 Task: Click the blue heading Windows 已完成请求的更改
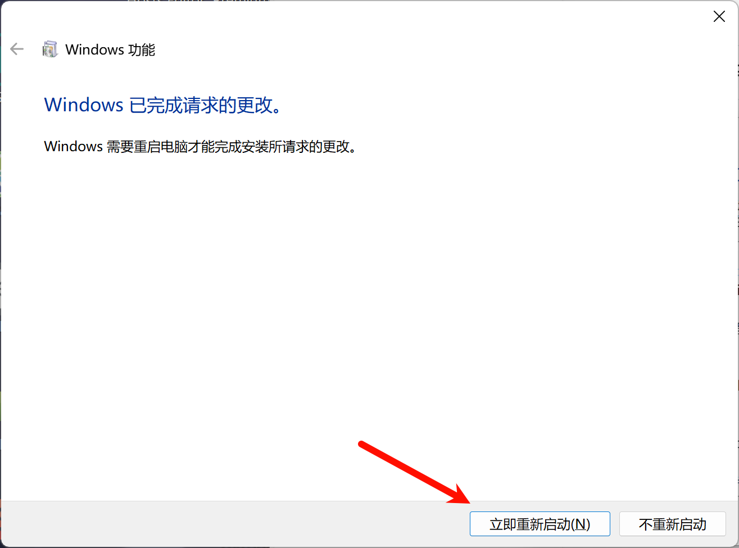point(163,105)
